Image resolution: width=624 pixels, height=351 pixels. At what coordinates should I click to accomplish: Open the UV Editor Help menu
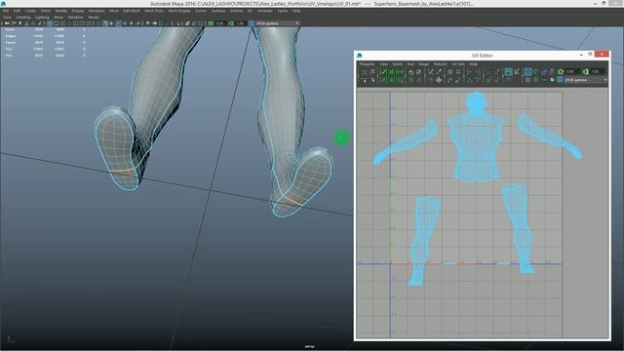click(x=474, y=64)
